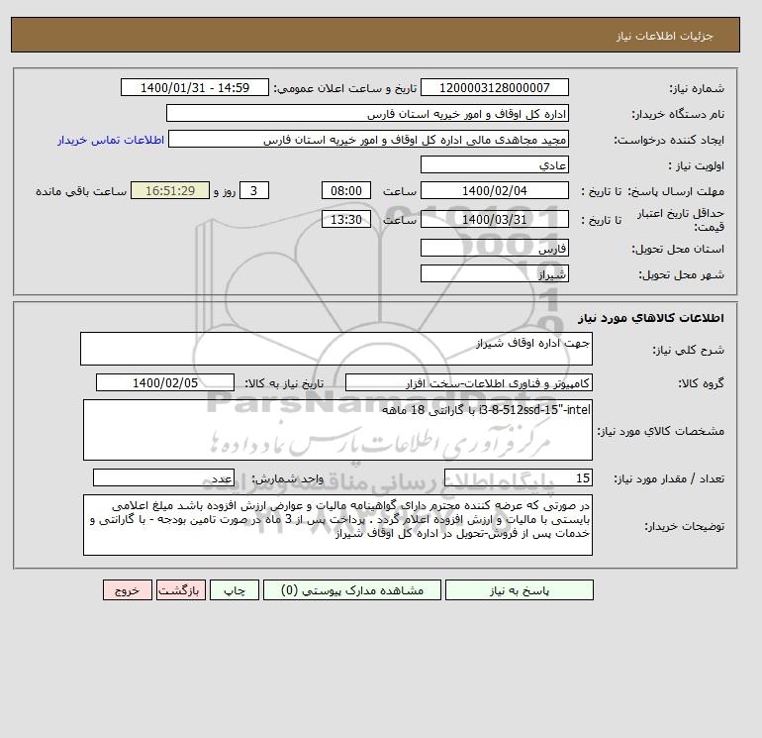Click the remaining days field '3'
The width and height of the screenshot is (762, 738).
(253, 191)
